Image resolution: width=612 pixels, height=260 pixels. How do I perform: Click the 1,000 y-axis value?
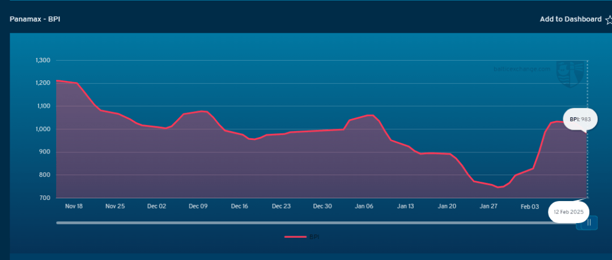(43, 129)
